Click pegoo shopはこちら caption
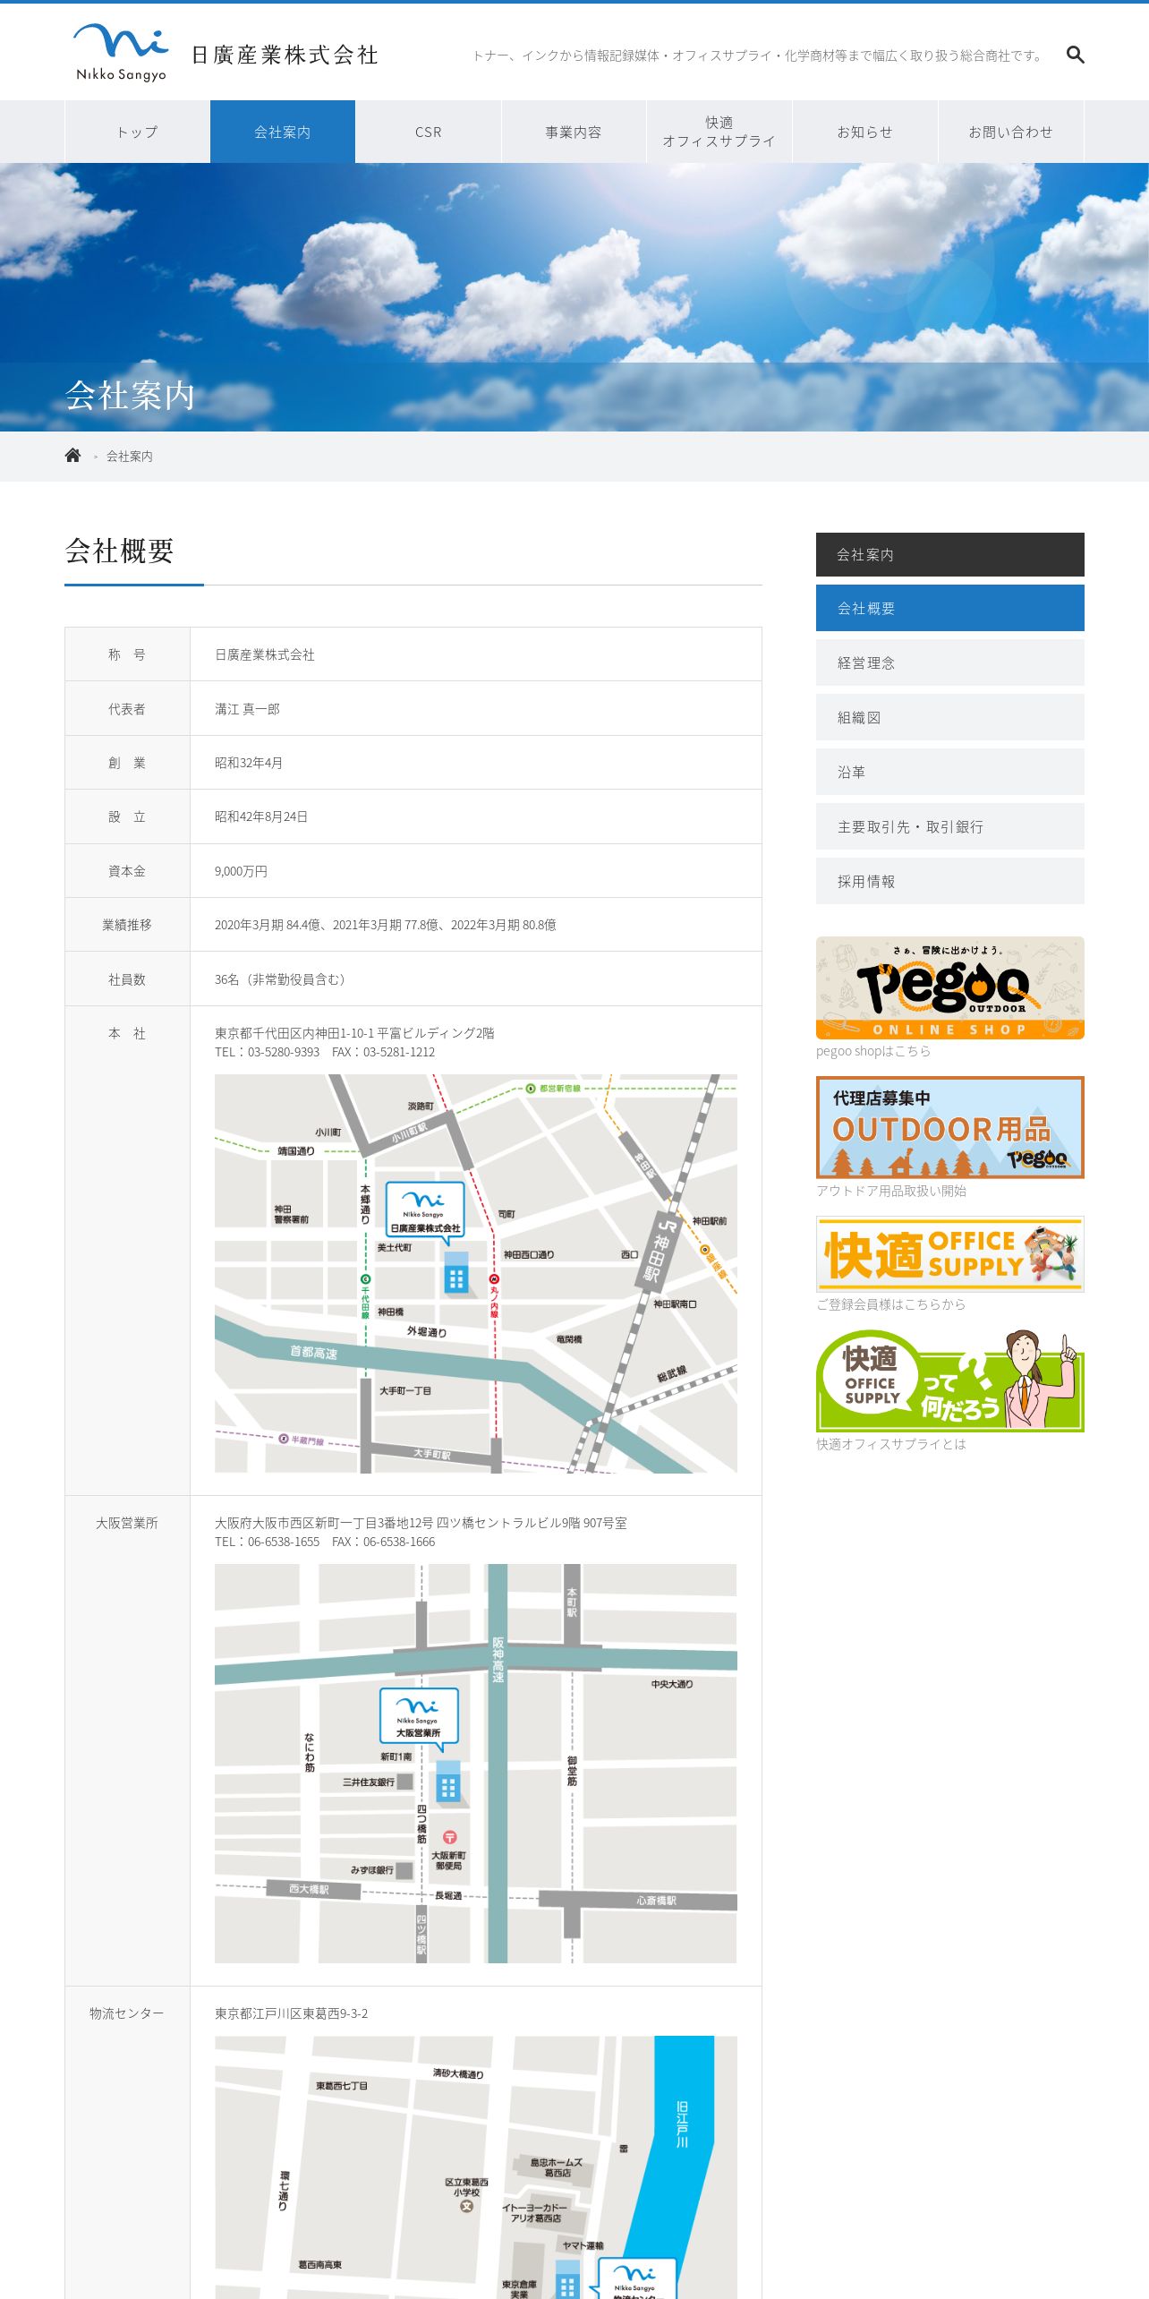Image resolution: width=1149 pixels, height=2299 pixels. pos(873,1051)
